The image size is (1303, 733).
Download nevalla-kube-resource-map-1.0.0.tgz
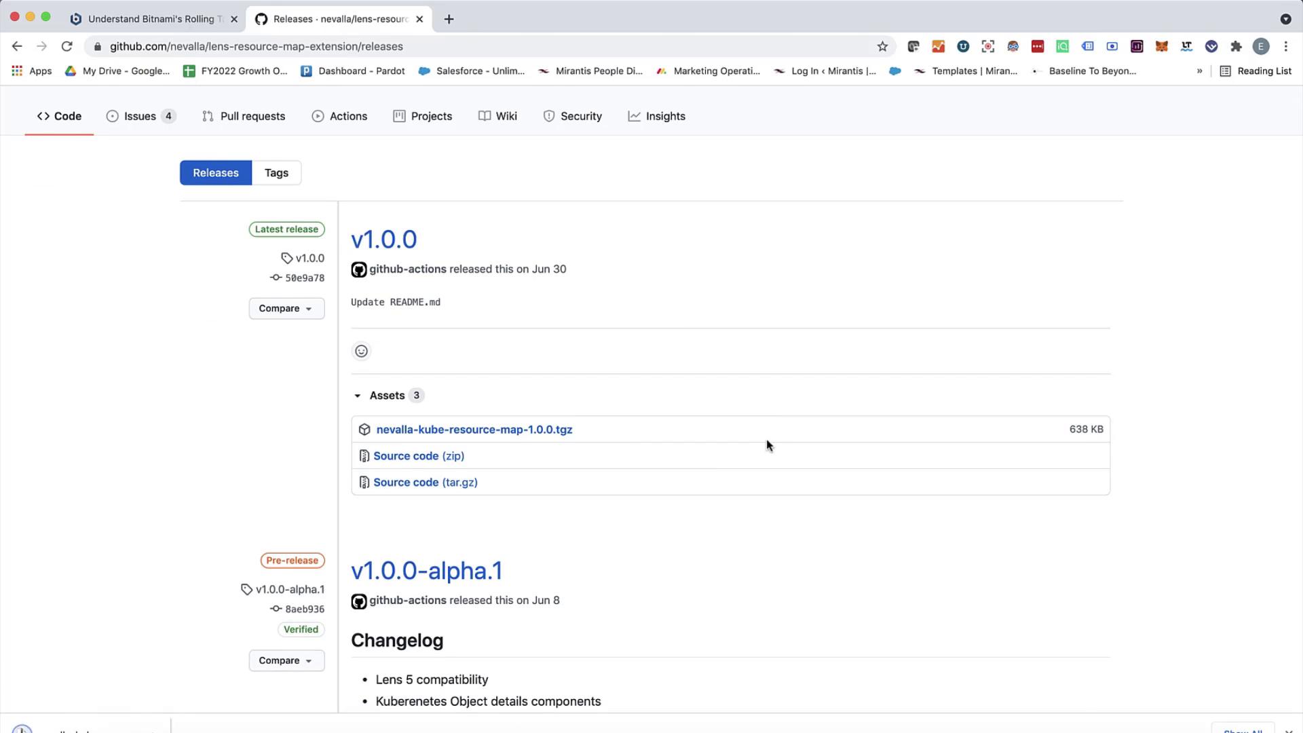coord(474,429)
